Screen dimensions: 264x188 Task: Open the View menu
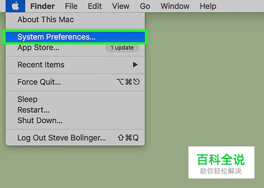point(121,6)
